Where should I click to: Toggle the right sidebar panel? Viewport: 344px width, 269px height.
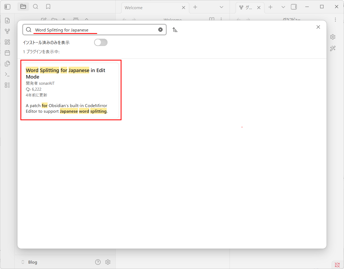point(294,7)
